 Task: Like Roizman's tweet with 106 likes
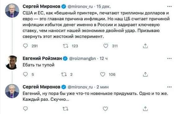[x=103, y=74]
